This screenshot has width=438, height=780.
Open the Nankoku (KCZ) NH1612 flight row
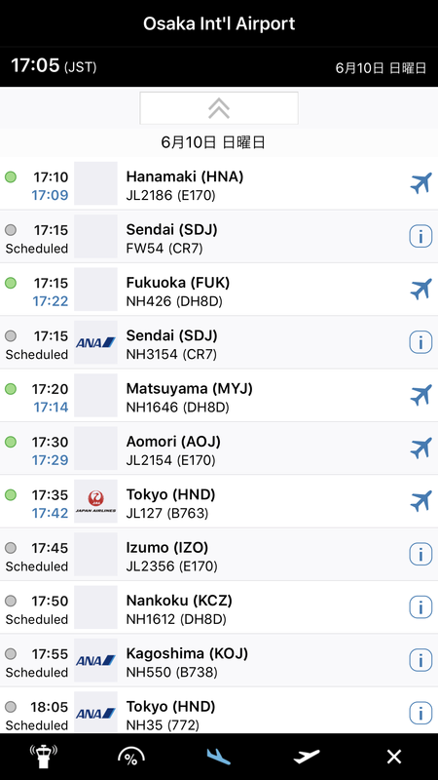tap(219, 607)
